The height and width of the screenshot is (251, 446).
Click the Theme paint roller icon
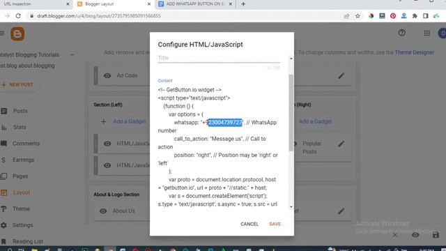point(3,209)
